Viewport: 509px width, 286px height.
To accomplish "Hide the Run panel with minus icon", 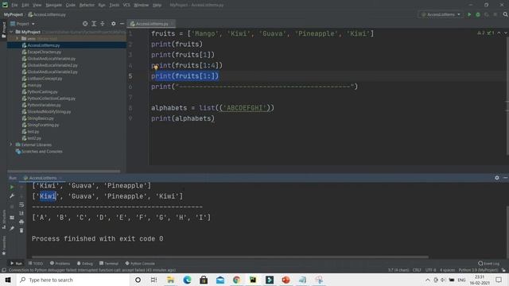I will (x=506, y=178).
